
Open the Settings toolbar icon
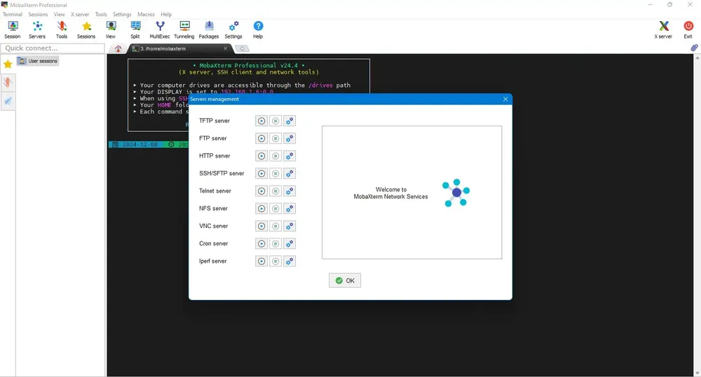(x=233, y=30)
